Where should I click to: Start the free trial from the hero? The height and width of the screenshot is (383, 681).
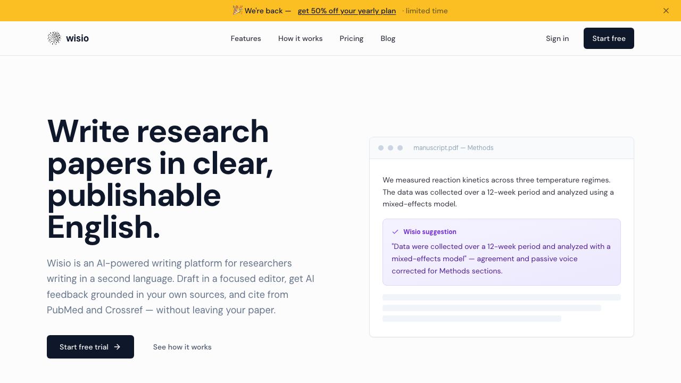point(90,347)
